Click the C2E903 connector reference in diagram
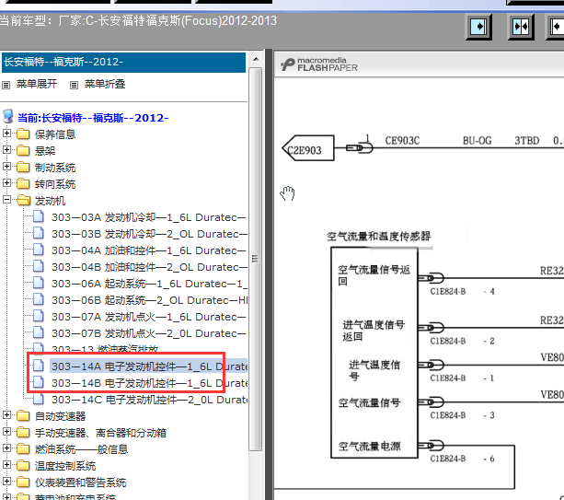Screen dimensions: 564x500 (308, 148)
